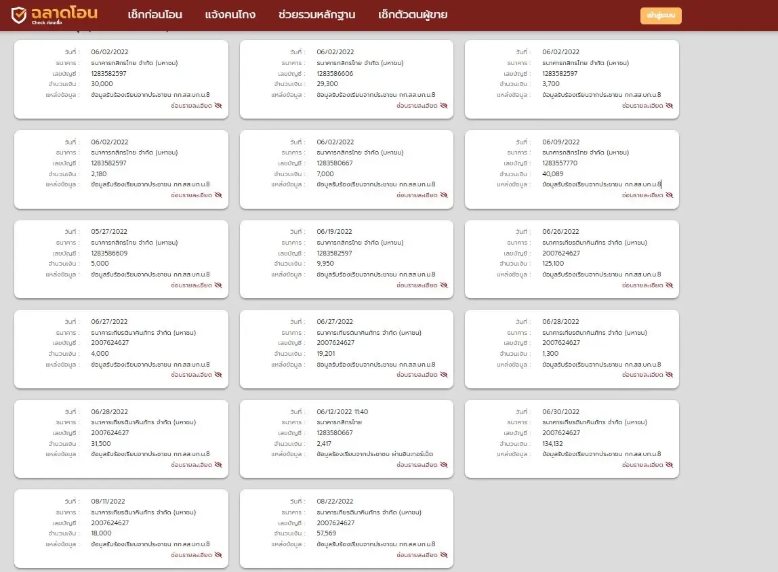The height and width of the screenshot is (572, 778).
Task: Click the amount 31,500
Action: click(x=101, y=444)
